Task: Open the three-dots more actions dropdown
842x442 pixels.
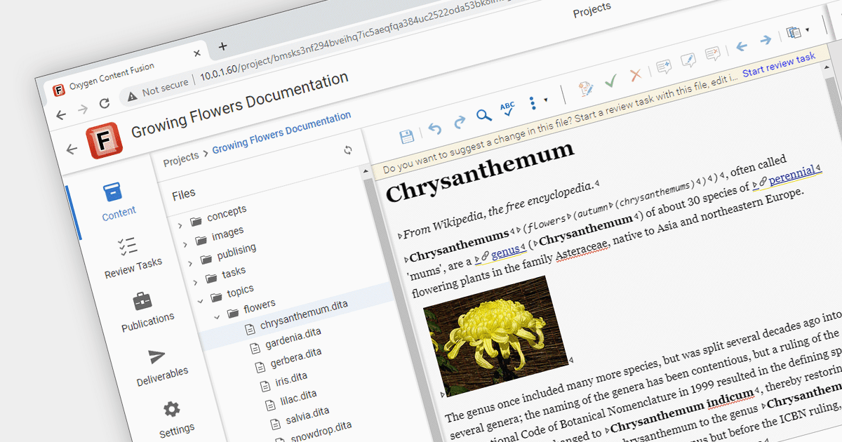Action: (537, 102)
